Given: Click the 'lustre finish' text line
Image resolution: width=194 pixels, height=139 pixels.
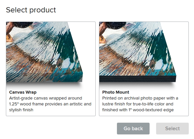Looking at the screenshot, I should click(x=137, y=104).
